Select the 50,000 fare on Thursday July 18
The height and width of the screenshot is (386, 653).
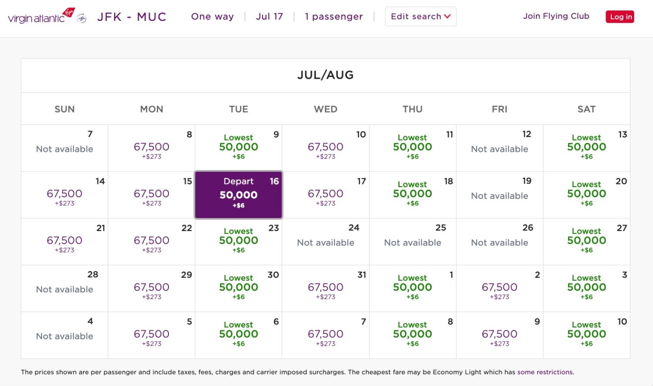click(x=413, y=195)
